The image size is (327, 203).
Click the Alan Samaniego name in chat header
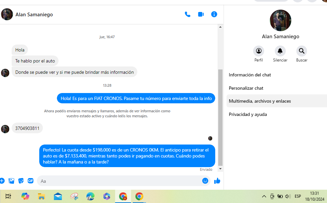(34, 15)
